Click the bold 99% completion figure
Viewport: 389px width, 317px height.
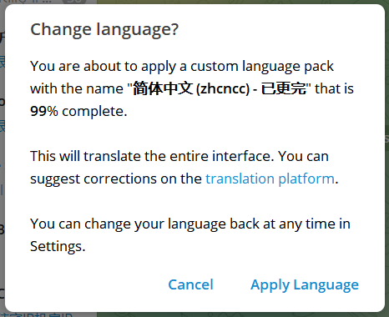pos(44,111)
